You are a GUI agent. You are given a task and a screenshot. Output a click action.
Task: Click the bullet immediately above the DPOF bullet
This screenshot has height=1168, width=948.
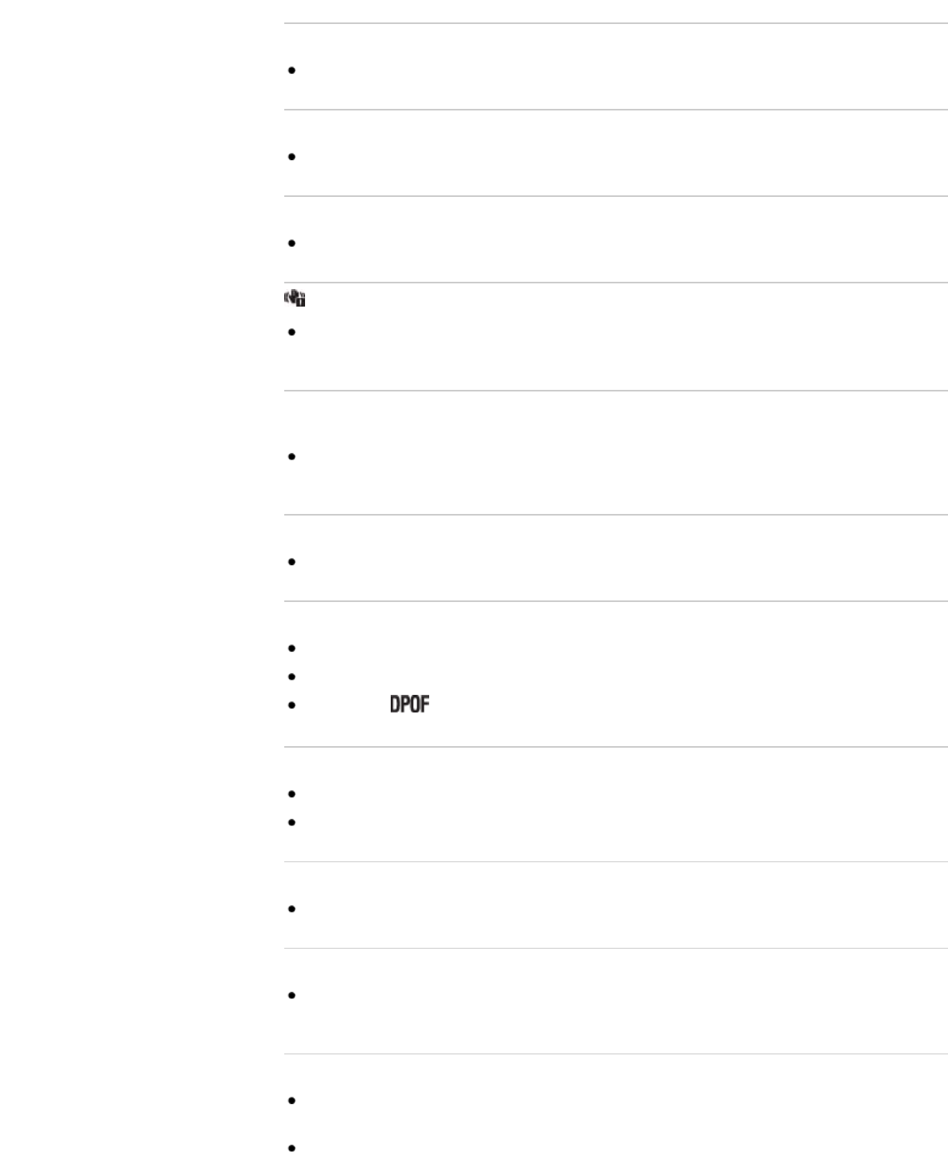click(x=291, y=677)
